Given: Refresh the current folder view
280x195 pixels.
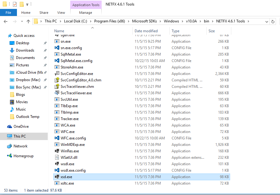Looking at the screenshot, I should [x=273, y=21].
